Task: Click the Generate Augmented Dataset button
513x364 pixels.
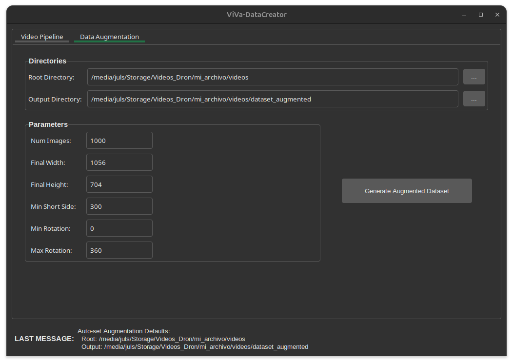Action: [406, 191]
